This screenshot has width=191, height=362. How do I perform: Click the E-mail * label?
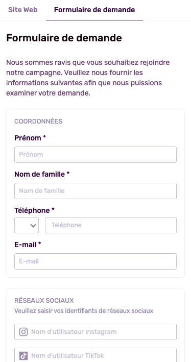[x=28, y=245]
